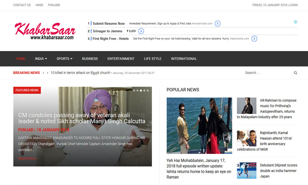Show previous breaking news headline

[43, 73]
